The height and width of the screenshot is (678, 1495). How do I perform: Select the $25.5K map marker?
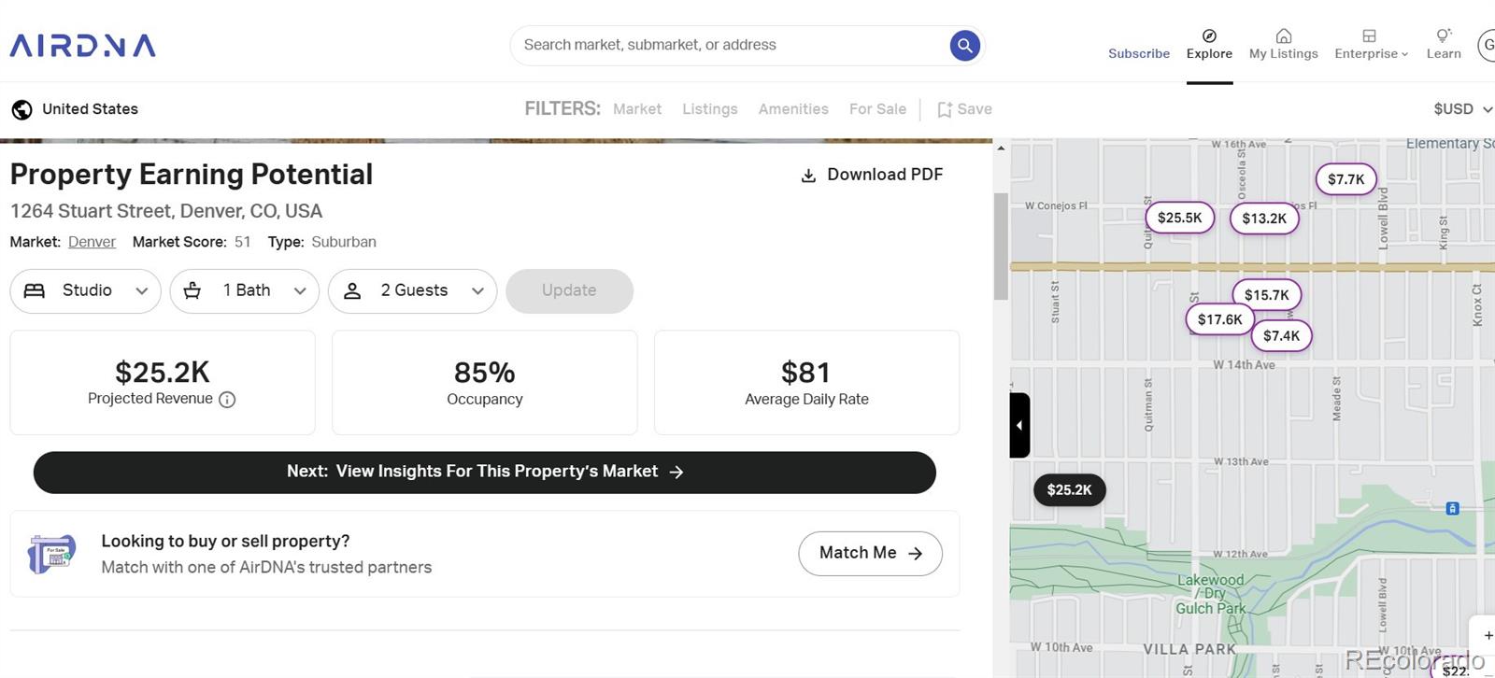point(1179,218)
